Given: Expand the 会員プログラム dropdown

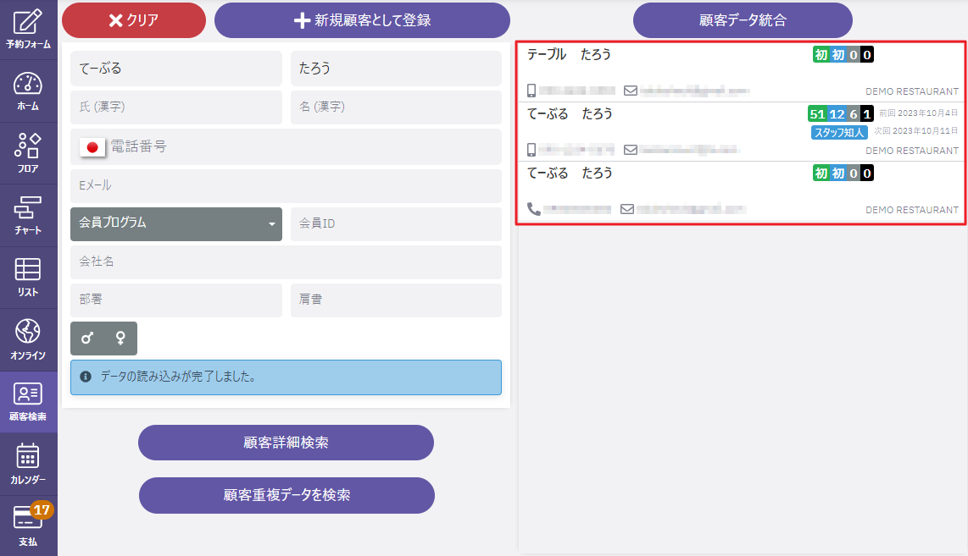Looking at the screenshot, I should (x=176, y=224).
